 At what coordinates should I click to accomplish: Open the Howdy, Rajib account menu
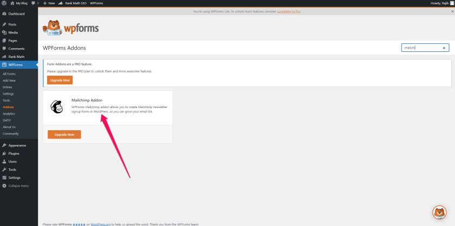click(x=441, y=3)
